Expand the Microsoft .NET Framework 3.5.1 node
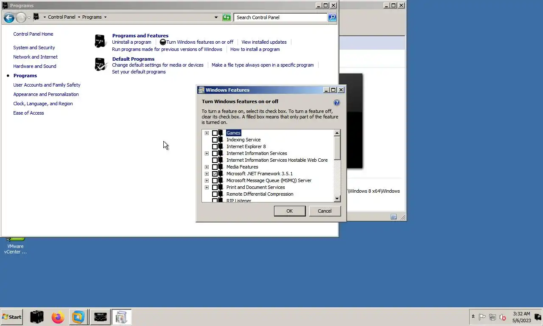The width and height of the screenshot is (543, 326). [x=207, y=174]
